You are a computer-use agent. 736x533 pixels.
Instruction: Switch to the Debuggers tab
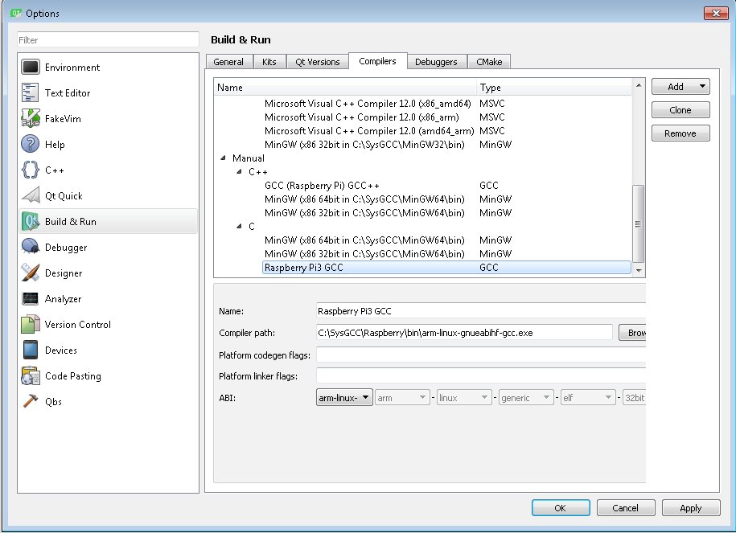point(436,62)
